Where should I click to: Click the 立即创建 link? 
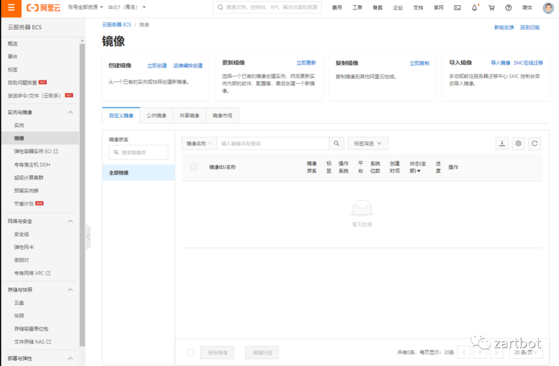click(x=157, y=66)
